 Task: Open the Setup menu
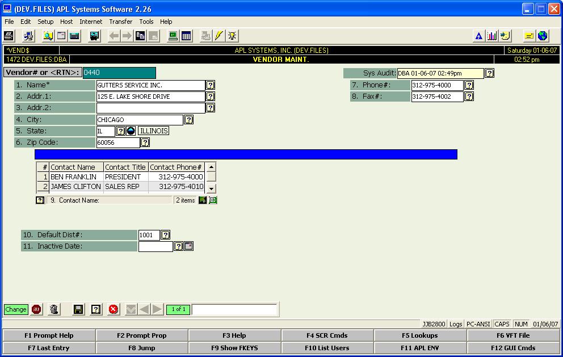pos(45,22)
